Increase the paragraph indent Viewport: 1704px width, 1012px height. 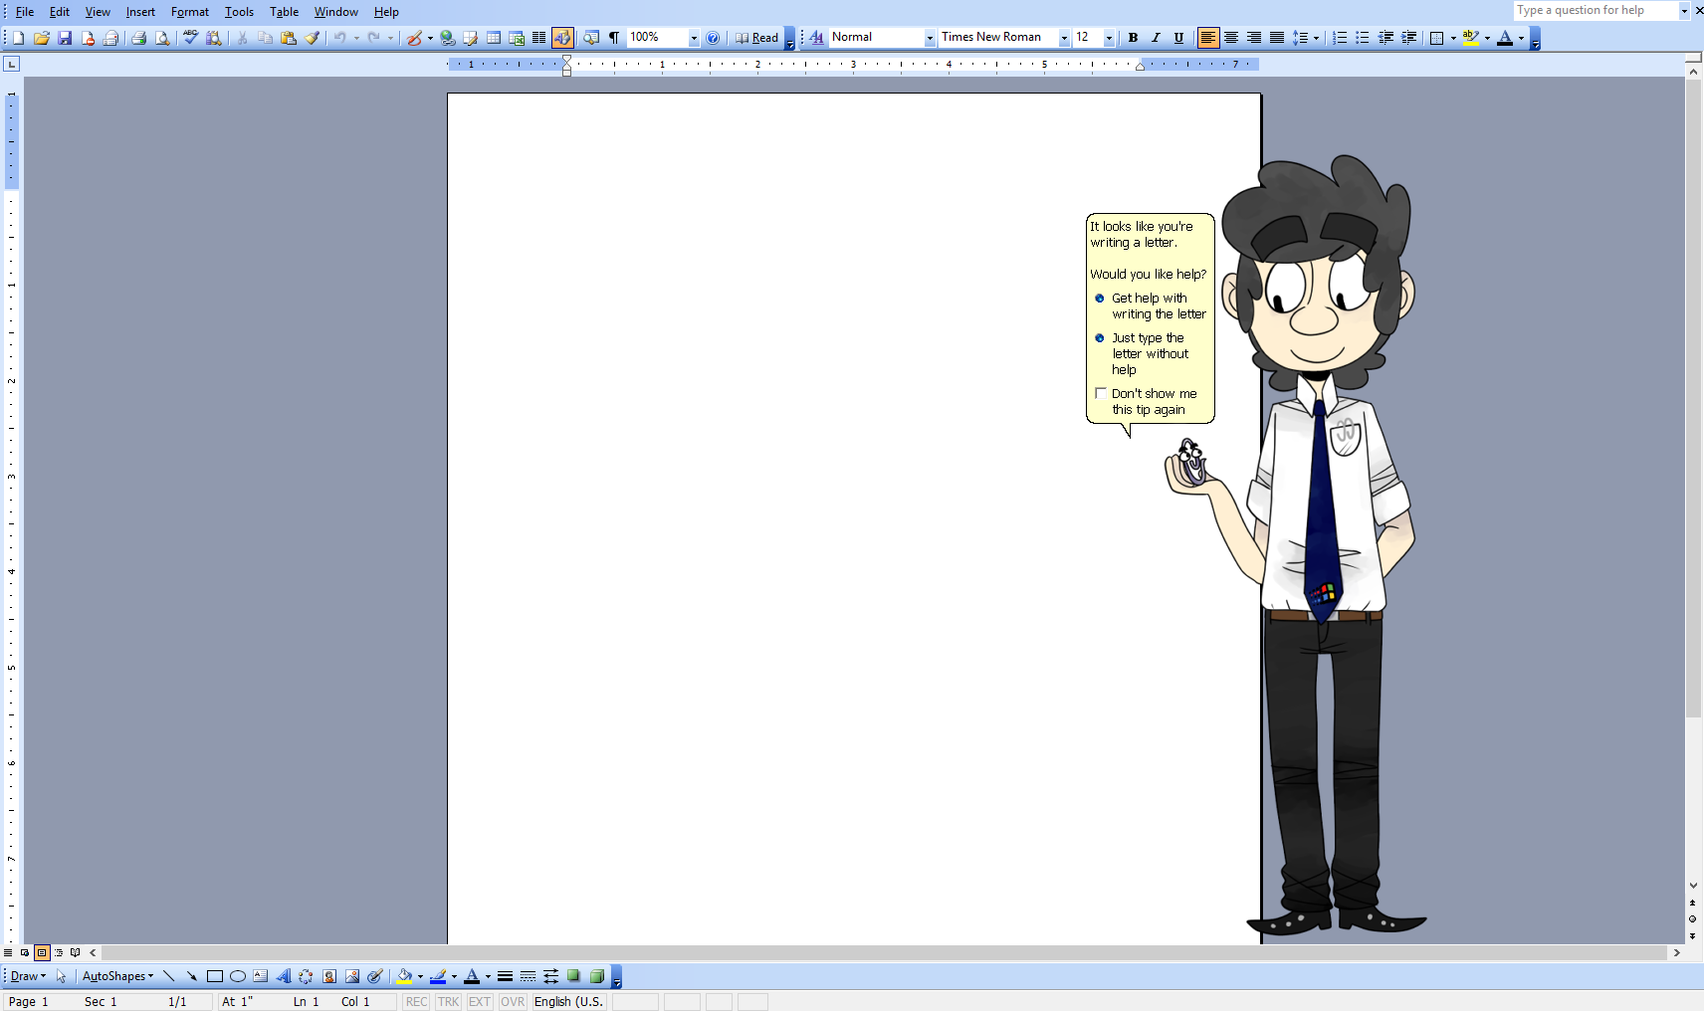click(x=1408, y=38)
